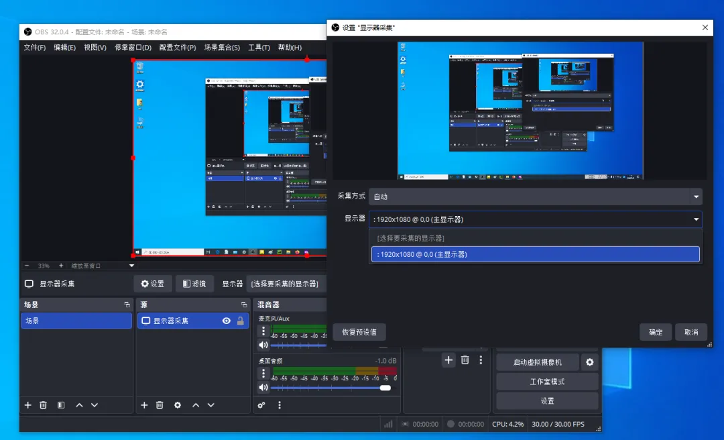Open the 编辑(E) menu
Image resolution: width=724 pixels, height=440 pixels.
click(64, 47)
